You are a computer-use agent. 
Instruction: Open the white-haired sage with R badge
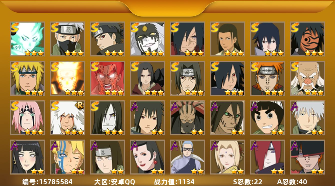tap(67, 118)
